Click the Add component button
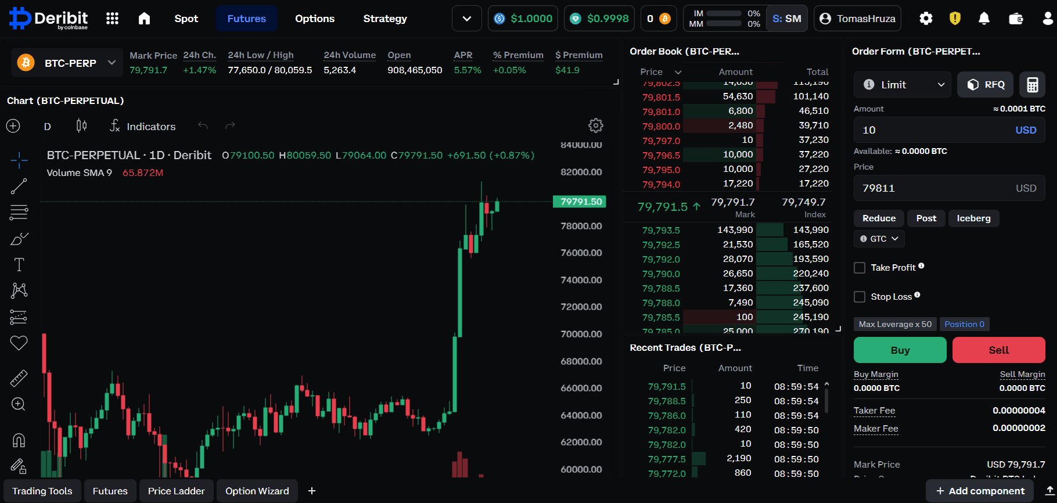Image resolution: width=1057 pixels, height=503 pixels. pyautogui.click(x=980, y=491)
